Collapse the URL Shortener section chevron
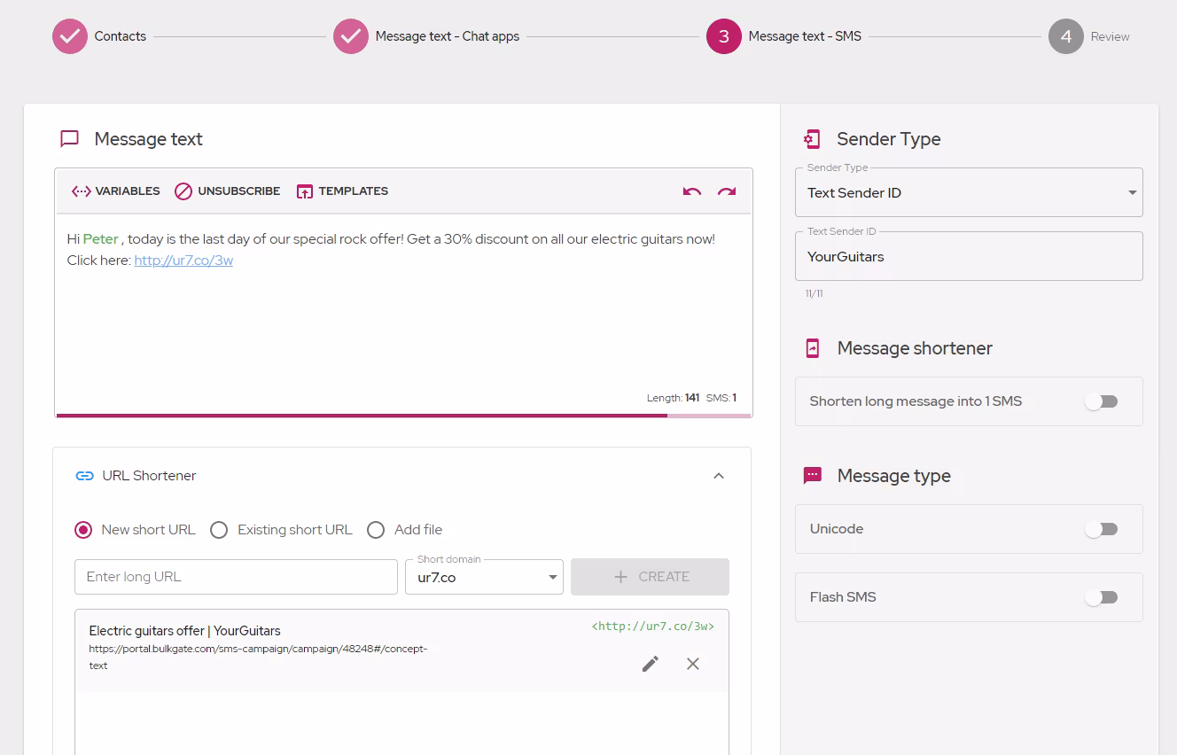 (x=719, y=476)
